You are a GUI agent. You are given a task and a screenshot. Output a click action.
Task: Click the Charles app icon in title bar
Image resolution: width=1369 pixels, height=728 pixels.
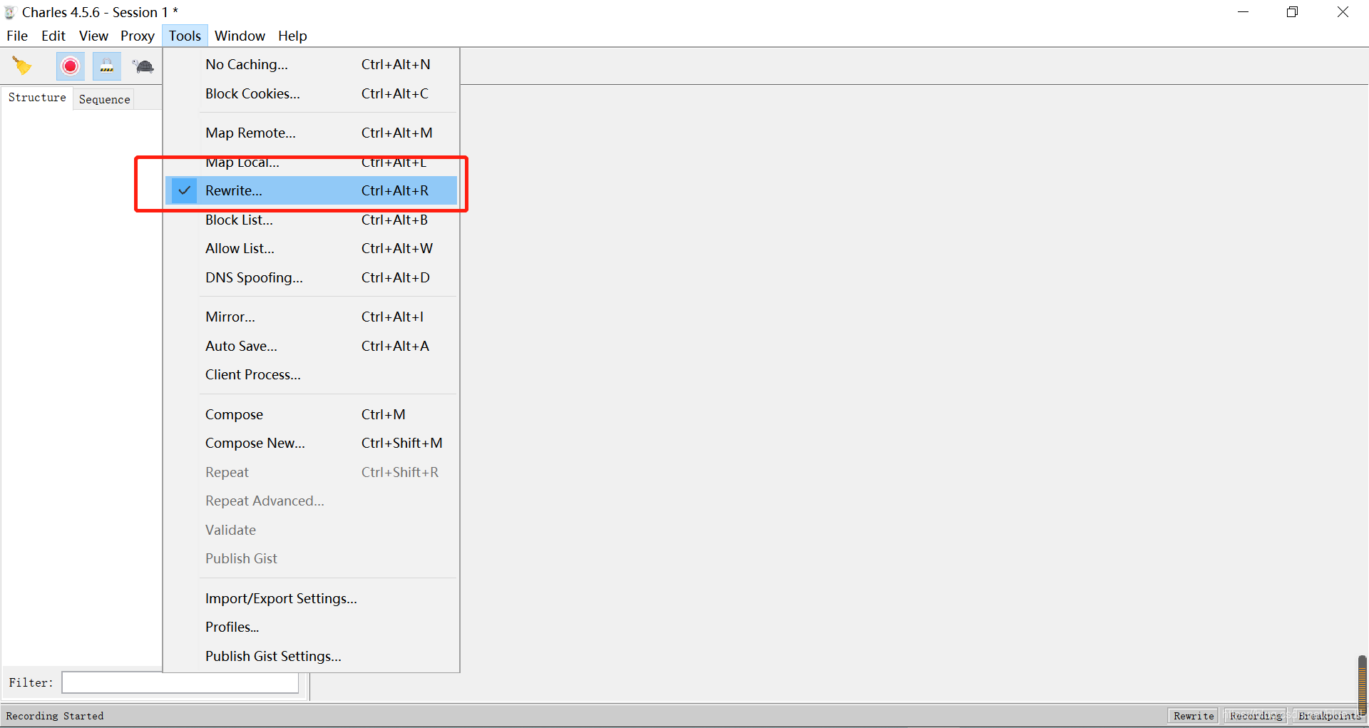coord(10,12)
